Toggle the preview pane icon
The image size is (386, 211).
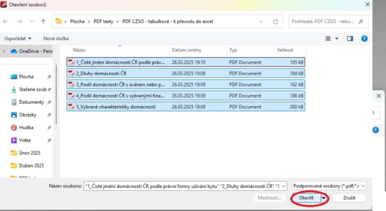(x=350, y=38)
